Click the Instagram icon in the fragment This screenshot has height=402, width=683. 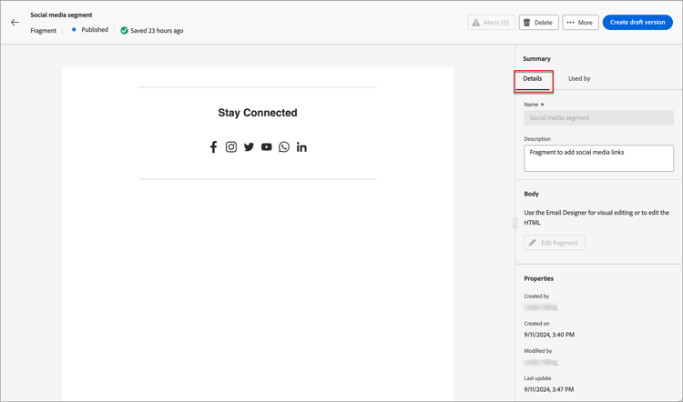[x=231, y=147]
